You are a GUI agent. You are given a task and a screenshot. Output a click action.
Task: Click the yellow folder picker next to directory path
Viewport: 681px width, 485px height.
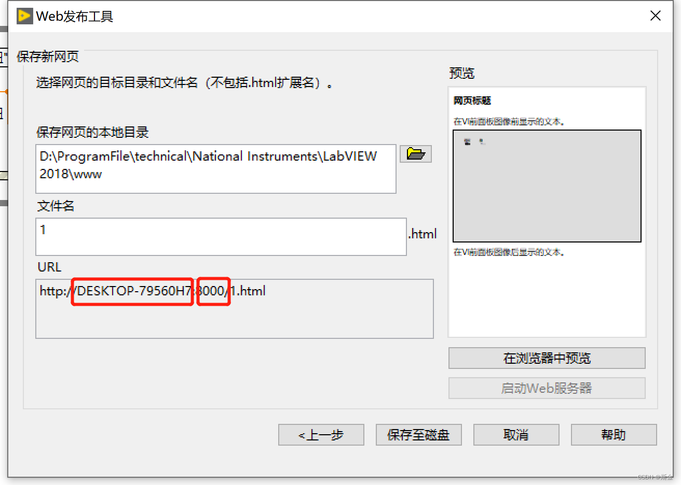pos(415,153)
